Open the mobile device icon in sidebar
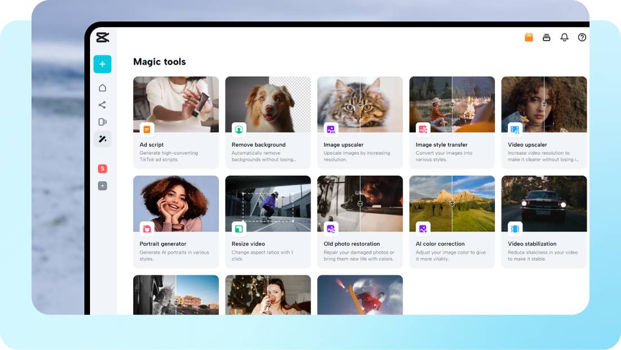 (x=102, y=122)
